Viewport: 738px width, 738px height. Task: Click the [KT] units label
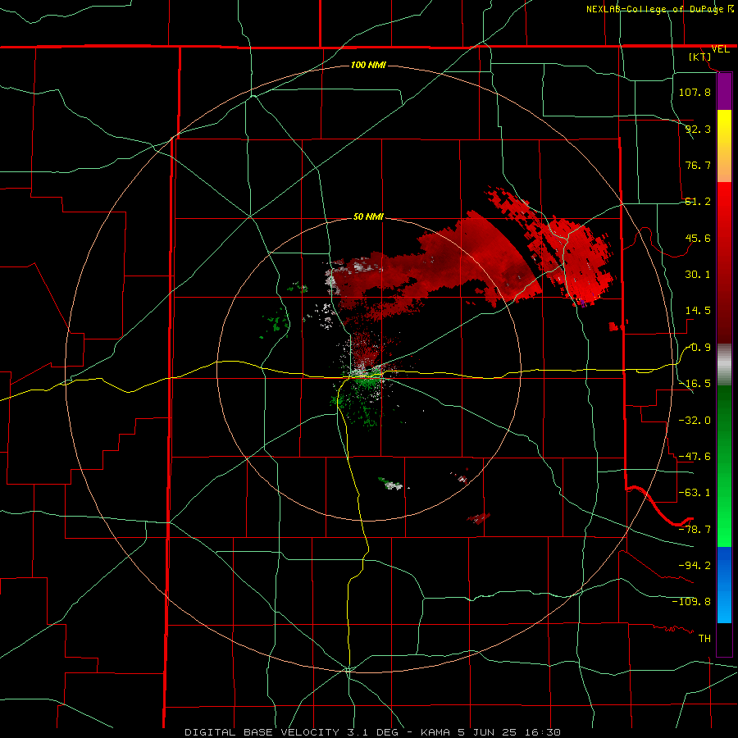tap(699, 57)
